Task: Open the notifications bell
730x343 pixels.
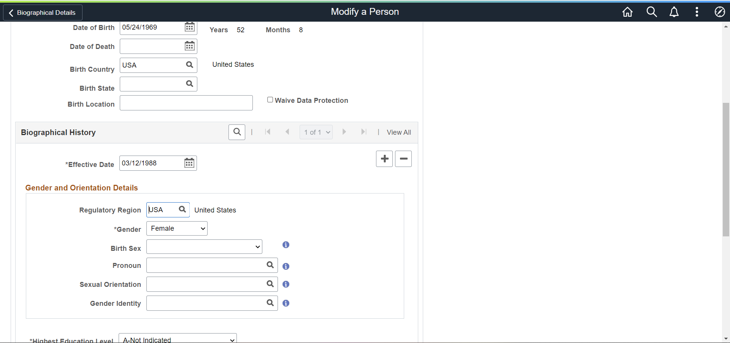Action: [674, 12]
